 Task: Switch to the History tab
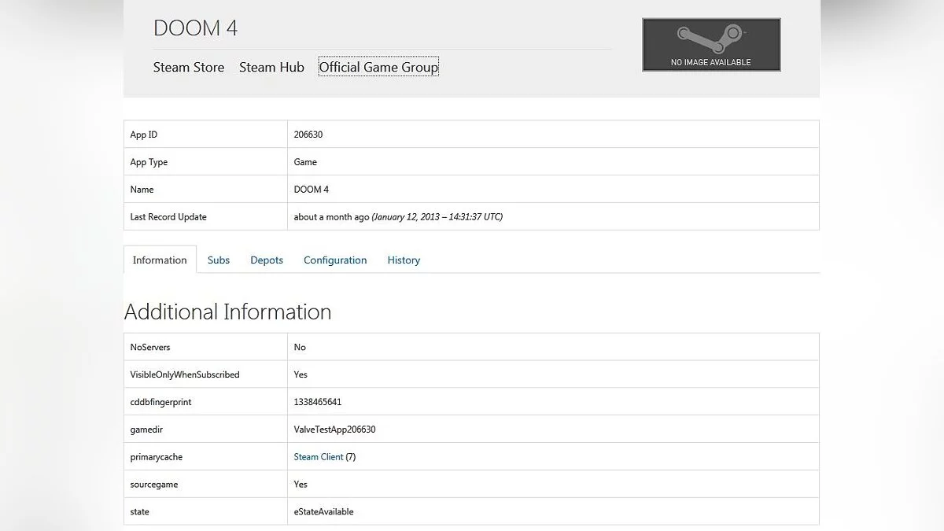404,260
